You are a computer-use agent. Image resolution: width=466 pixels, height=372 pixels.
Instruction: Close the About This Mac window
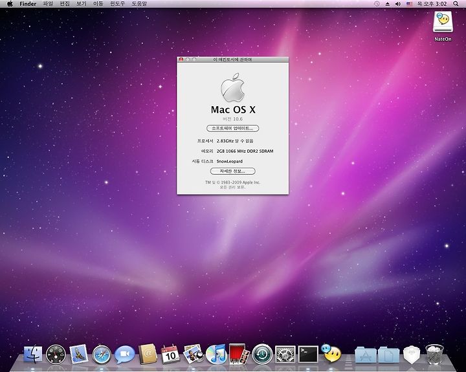click(x=181, y=60)
